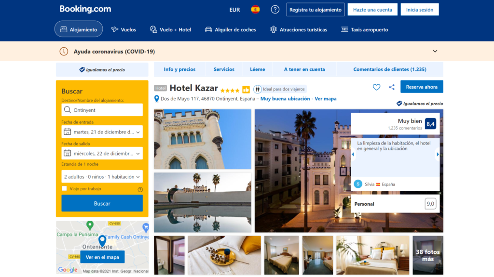The height and width of the screenshot is (277, 494).
Task: Click the Personal 9,0 score row
Action: 395,204
